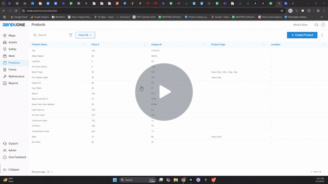328x184 pixels.
Task: Open Safety in the sidebar
Action: [x=12, y=49]
